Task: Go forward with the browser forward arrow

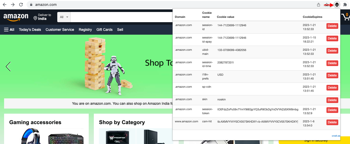Action: (13, 5)
